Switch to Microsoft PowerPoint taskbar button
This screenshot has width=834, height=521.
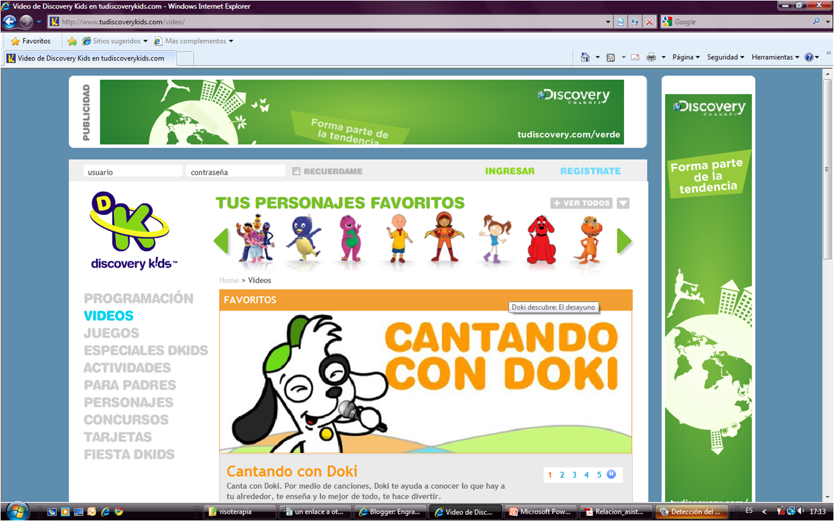541,511
